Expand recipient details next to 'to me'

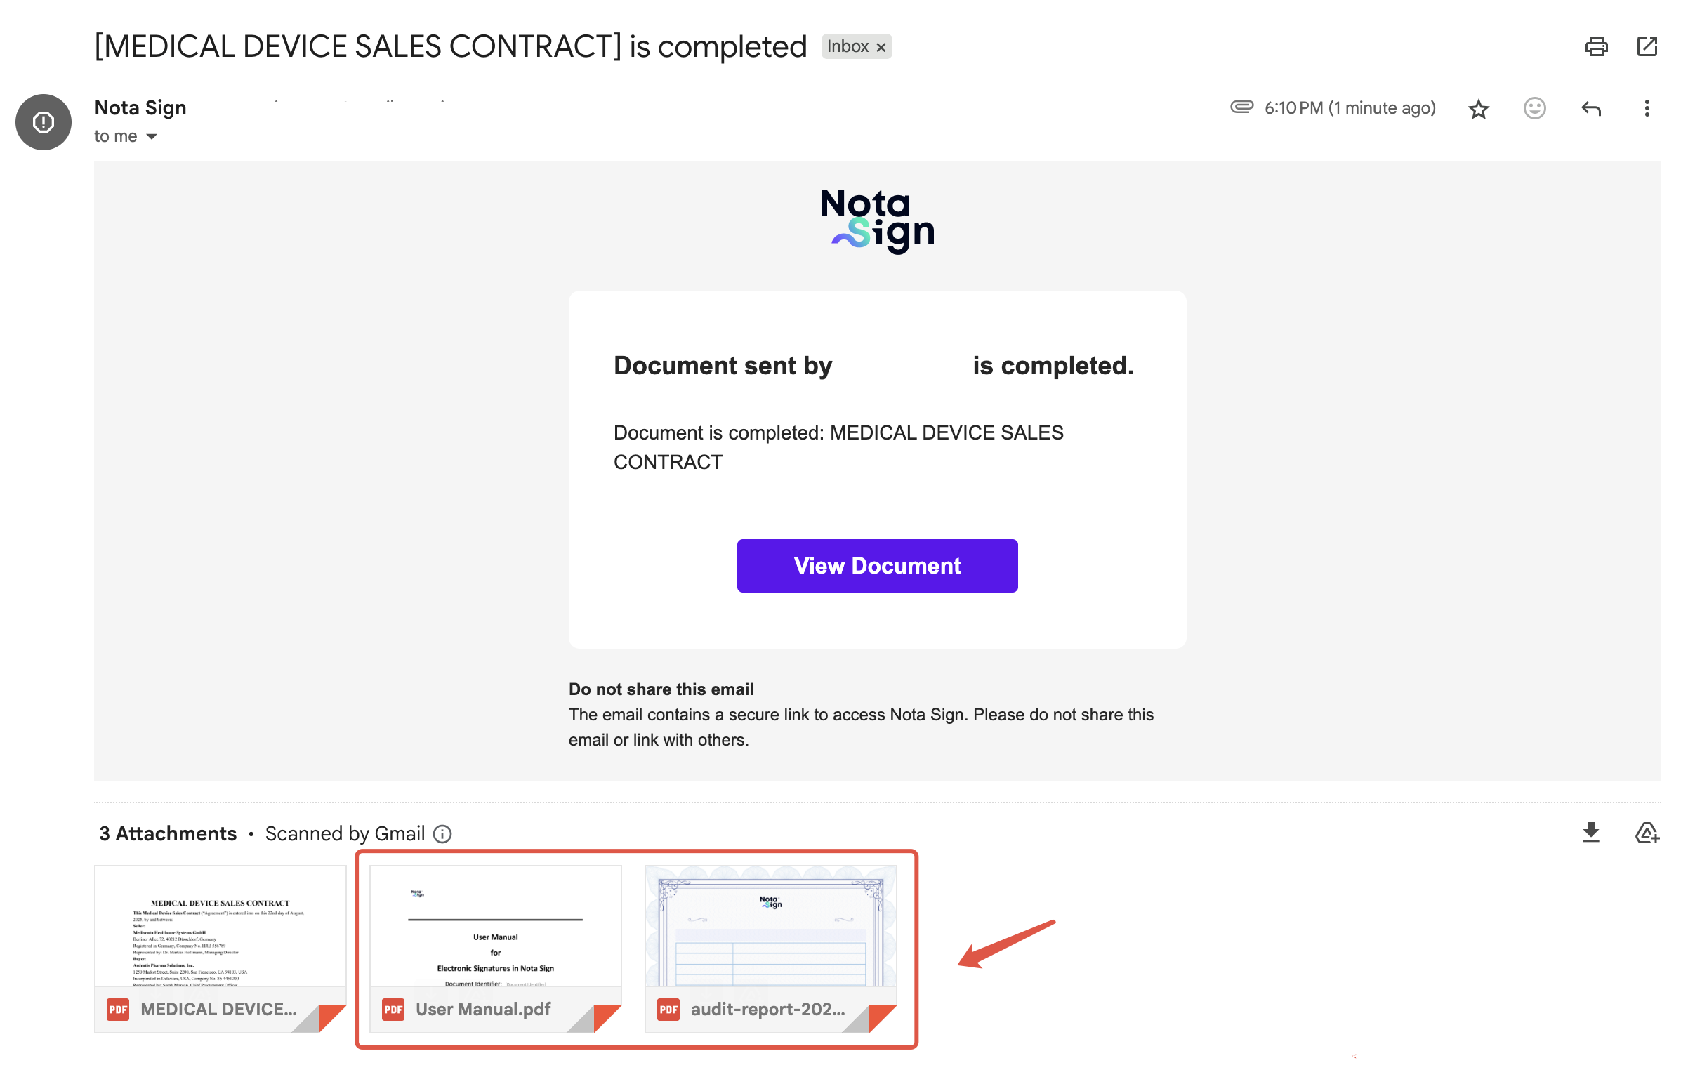[x=152, y=137]
